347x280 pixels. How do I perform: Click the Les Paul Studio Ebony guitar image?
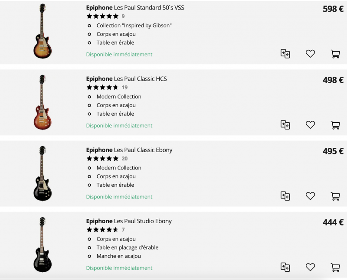pos(42,244)
